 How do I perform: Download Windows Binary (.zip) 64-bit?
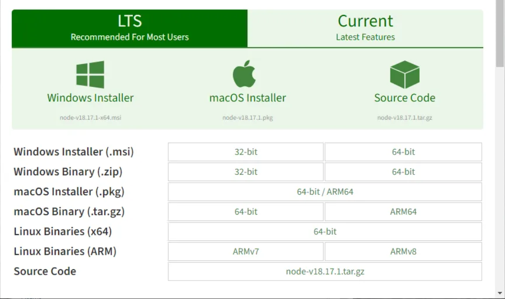point(403,172)
